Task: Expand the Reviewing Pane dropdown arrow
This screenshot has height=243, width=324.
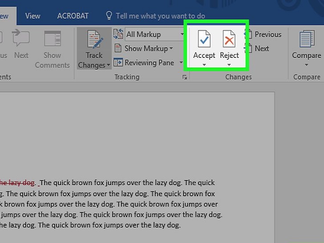Action: [181, 62]
